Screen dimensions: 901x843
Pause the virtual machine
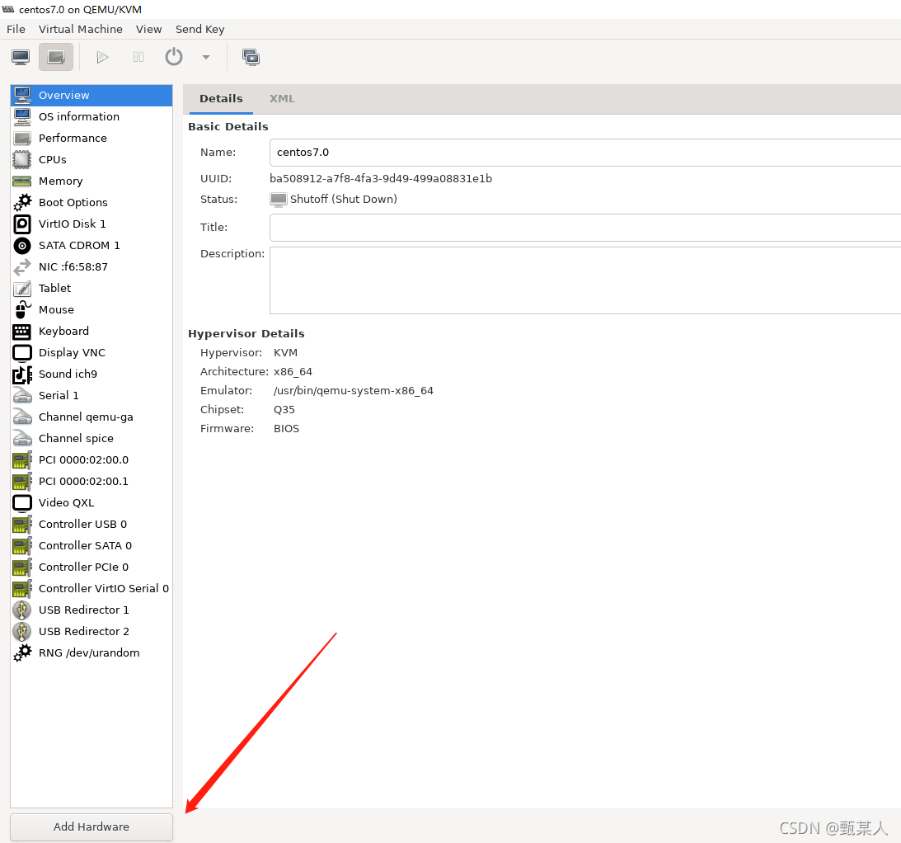[x=138, y=57]
